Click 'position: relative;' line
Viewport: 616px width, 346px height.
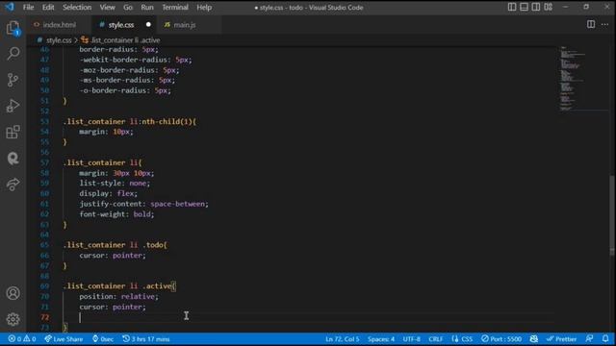(118, 297)
